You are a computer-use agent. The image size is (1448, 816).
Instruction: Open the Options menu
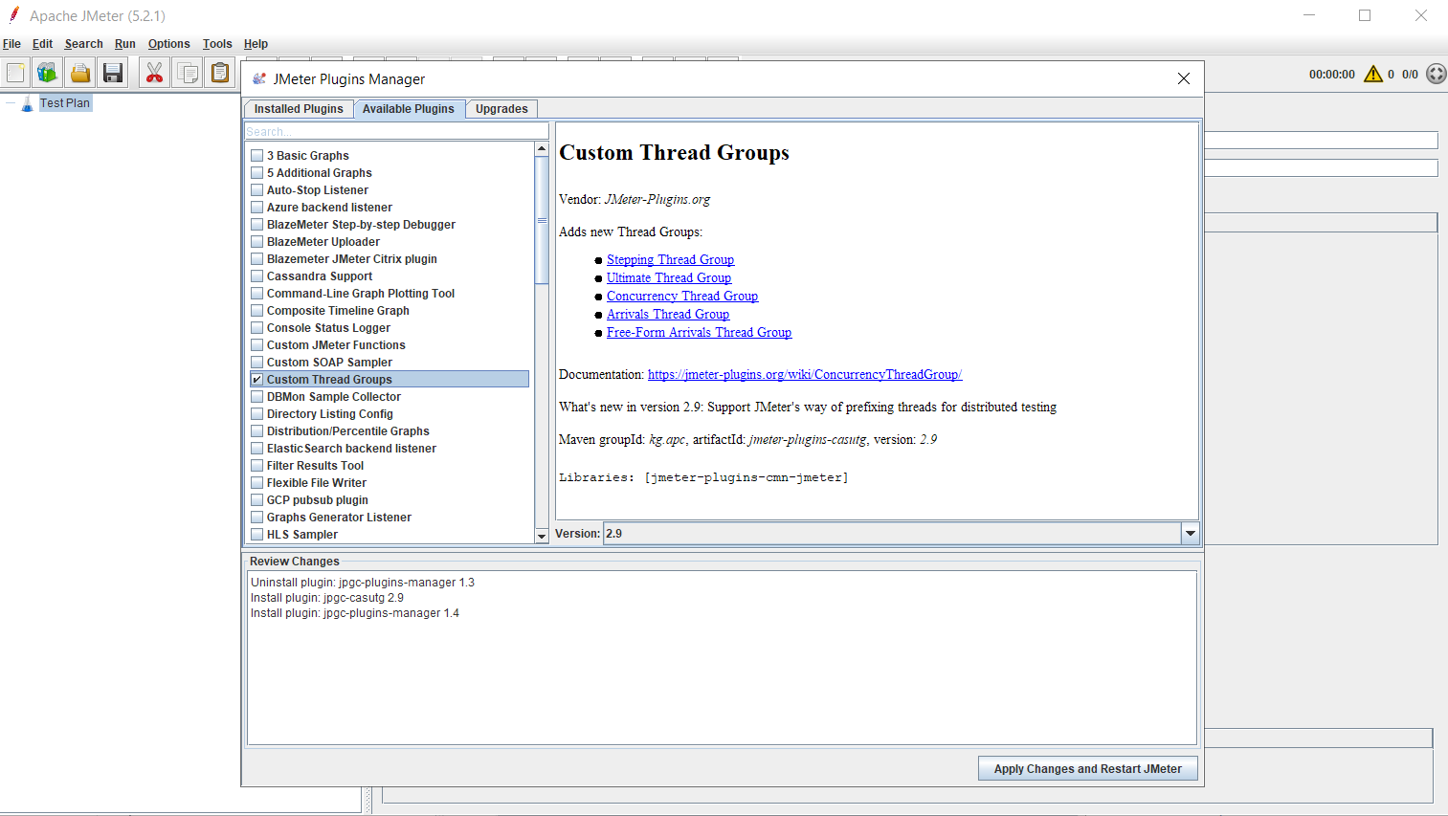pos(168,44)
